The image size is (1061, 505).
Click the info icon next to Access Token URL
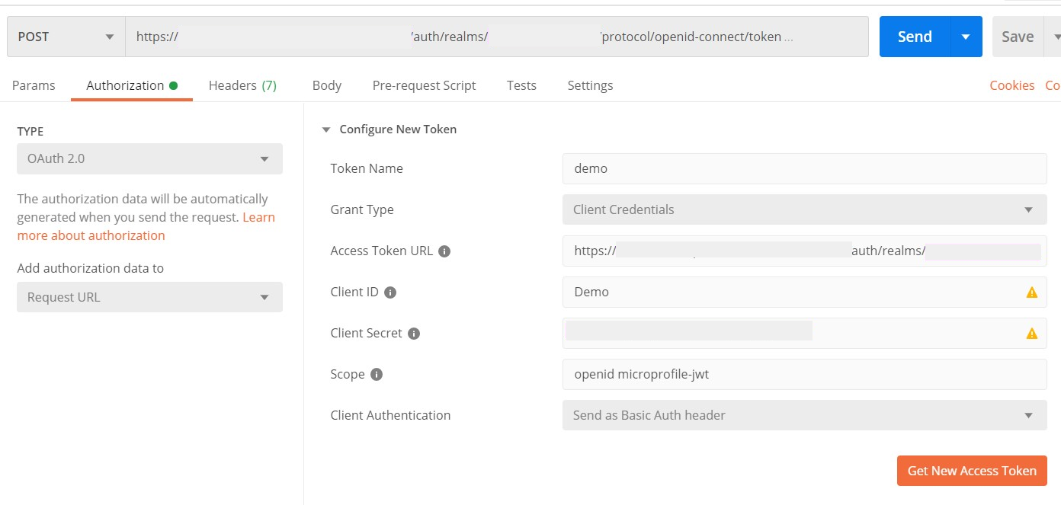click(x=444, y=251)
